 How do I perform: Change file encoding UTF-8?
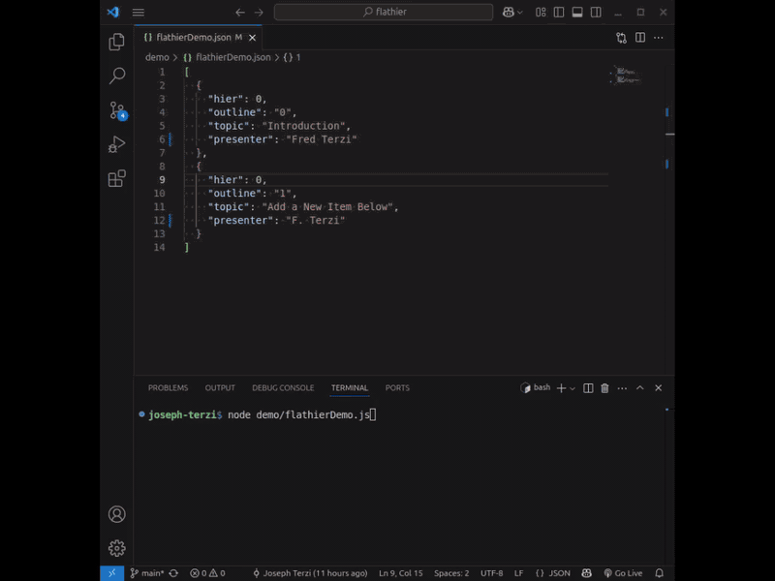492,573
